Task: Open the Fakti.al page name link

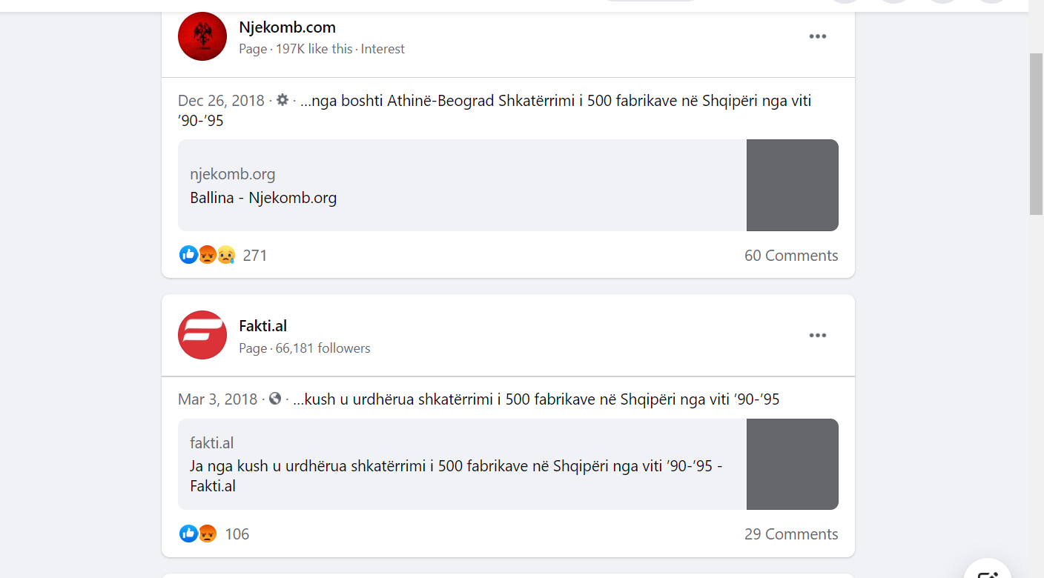Action: pyautogui.click(x=262, y=326)
